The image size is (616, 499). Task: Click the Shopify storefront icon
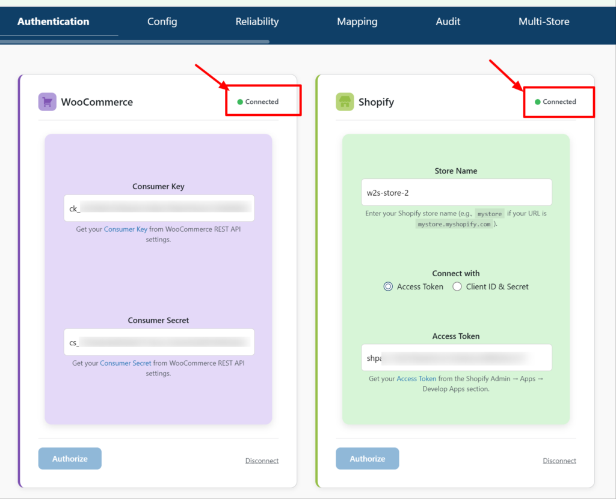(x=345, y=102)
